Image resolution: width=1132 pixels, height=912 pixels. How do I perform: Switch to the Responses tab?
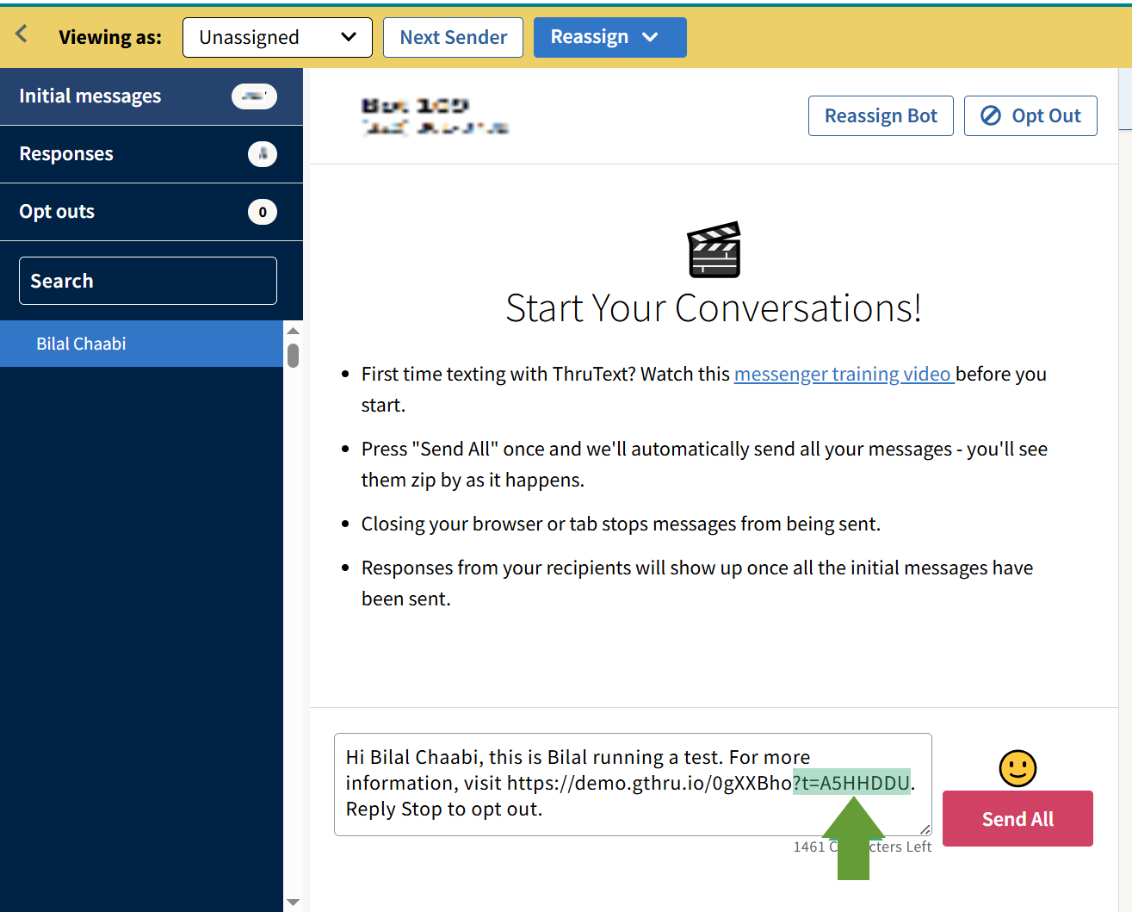(152, 154)
